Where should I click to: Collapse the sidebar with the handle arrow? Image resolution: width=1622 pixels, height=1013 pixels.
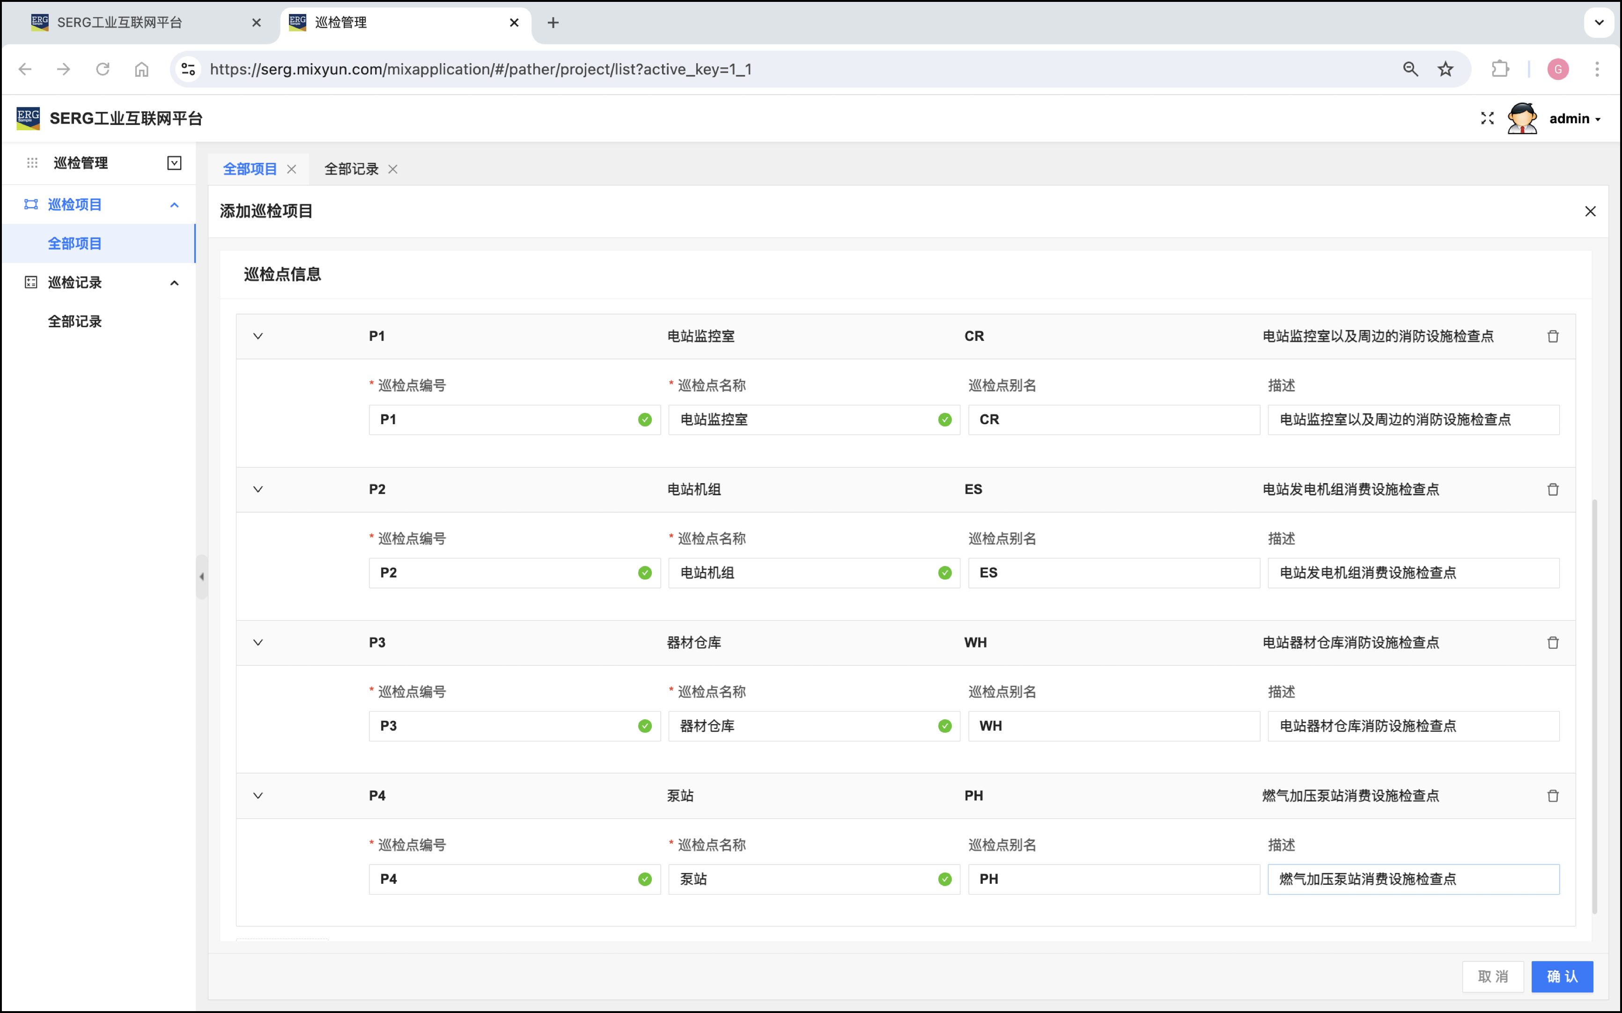[202, 576]
